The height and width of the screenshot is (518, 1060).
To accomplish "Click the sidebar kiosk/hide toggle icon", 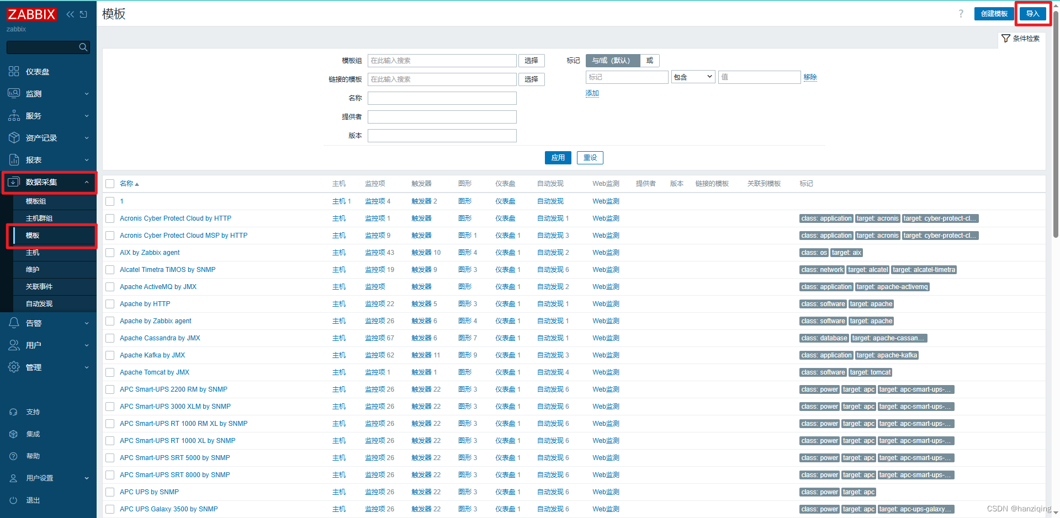I will (x=83, y=14).
